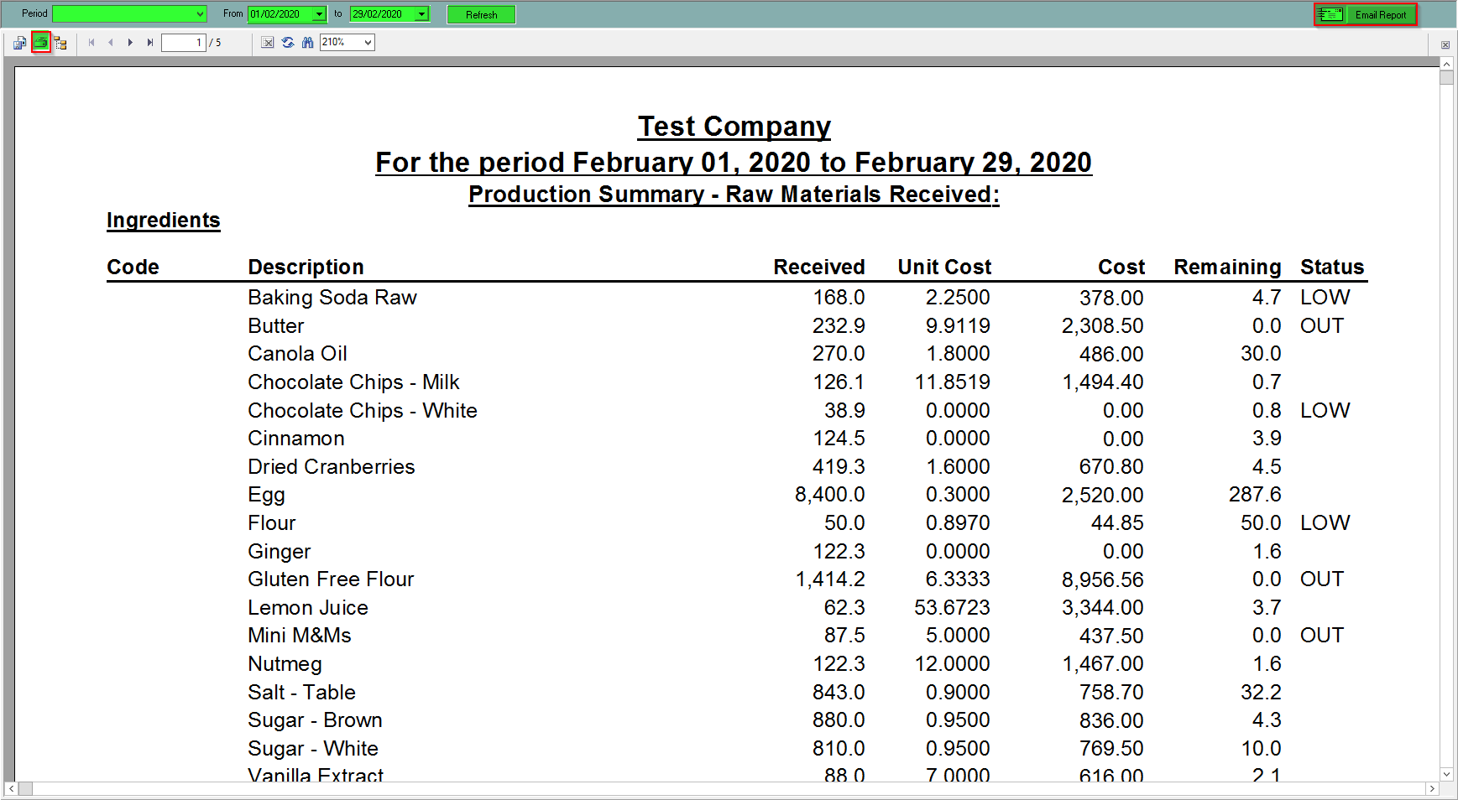Click Salt - Table
The height and width of the screenshot is (800, 1458).
[x=302, y=693]
